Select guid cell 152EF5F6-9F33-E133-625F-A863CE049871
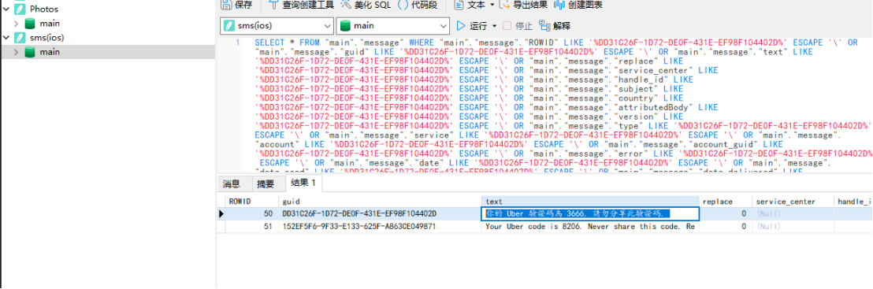This screenshot has height=289, width=873. (380, 227)
